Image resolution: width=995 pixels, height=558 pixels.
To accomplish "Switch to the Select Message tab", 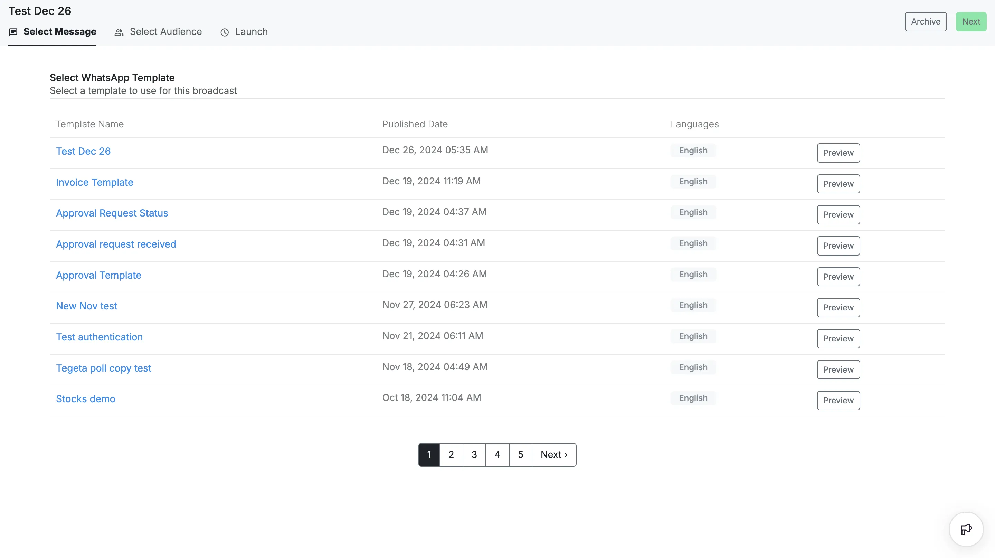I will [52, 32].
